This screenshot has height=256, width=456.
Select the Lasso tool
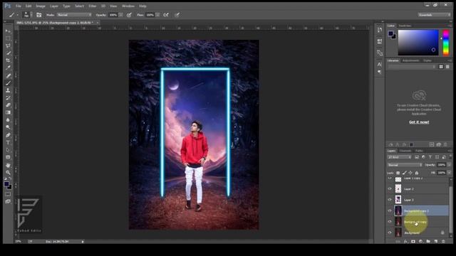tap(8, 46)
